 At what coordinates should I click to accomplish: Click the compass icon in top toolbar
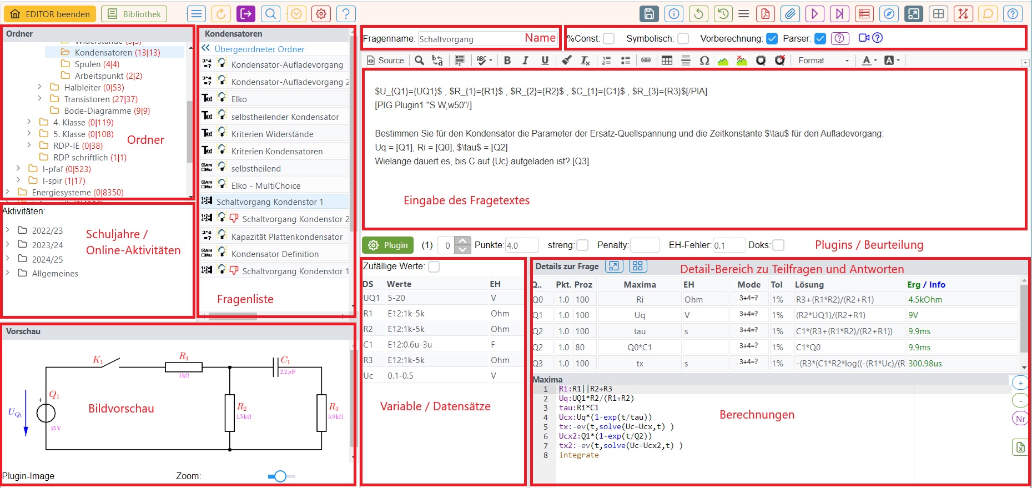[x=889, y=14]
